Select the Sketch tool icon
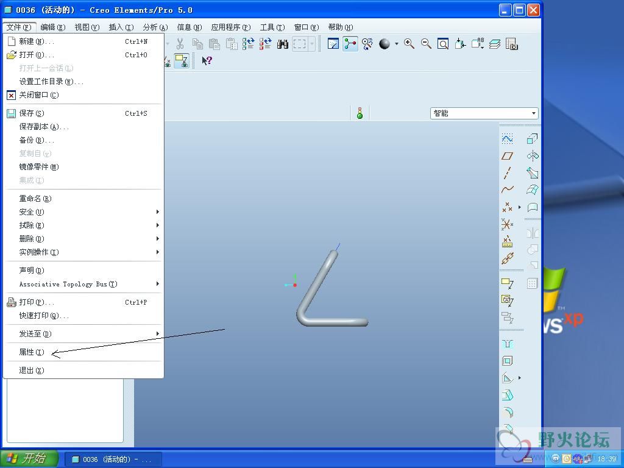 [x=508, y=139]
